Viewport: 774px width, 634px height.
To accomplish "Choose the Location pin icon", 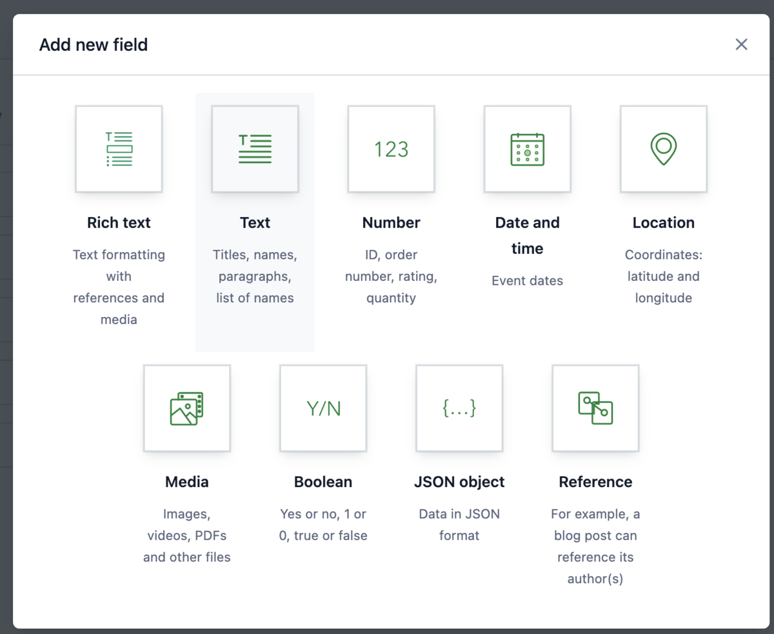I will 664,149.
